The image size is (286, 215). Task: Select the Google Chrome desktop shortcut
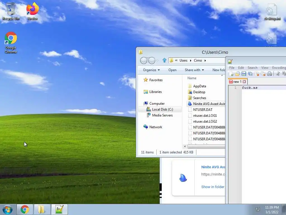11,43
